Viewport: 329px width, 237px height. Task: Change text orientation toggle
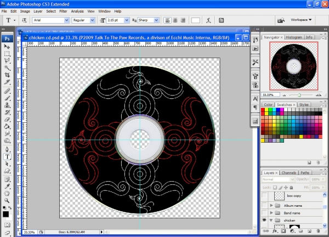24,20
